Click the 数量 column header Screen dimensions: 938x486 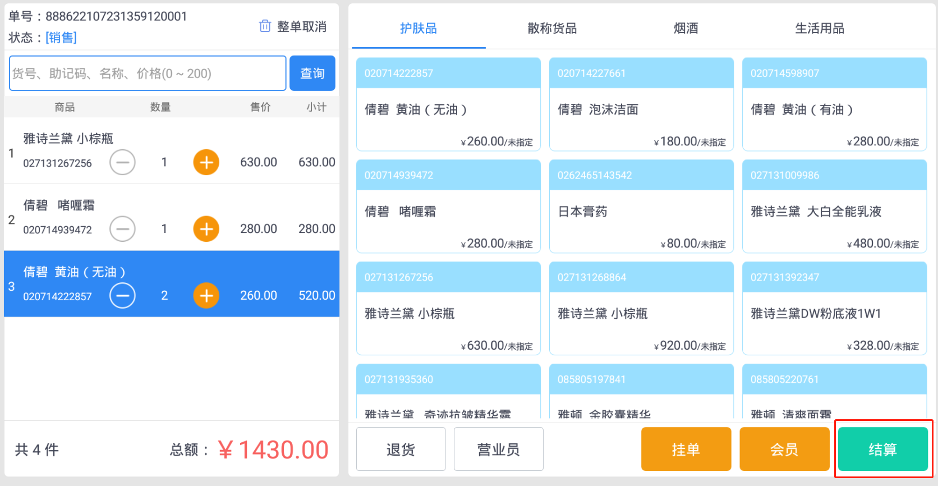[x=160, y=107]
